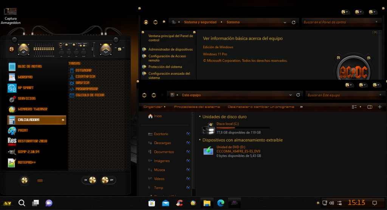387x210 pixels.
Task: Open Servicios from the start menu
Action: [37, 98]
